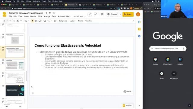This screenshot has width=193, height=109.
Task: Open the Last edit history link
Action: (79, 16)
